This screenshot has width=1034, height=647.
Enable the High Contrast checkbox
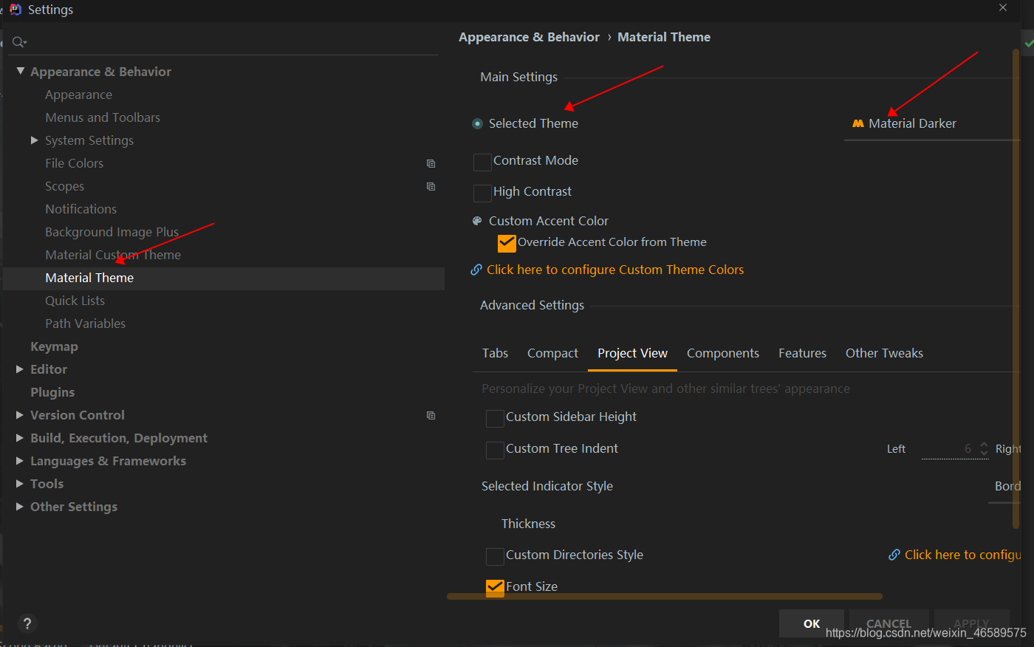[x=482, y=193]
